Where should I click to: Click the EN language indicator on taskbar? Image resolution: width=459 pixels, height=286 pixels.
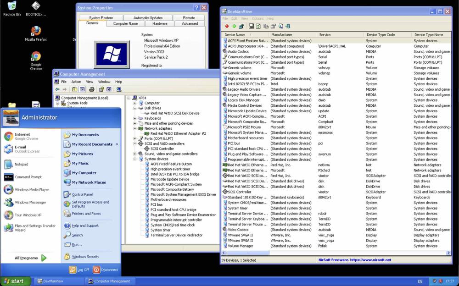click(x=420, y=281)
